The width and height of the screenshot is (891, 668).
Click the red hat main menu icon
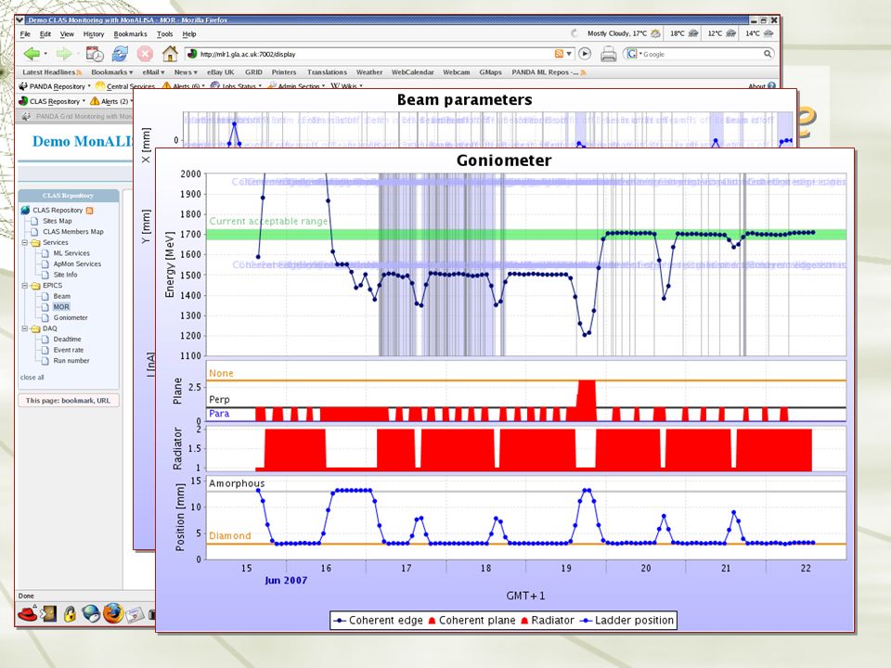click(x=27, y=614)
